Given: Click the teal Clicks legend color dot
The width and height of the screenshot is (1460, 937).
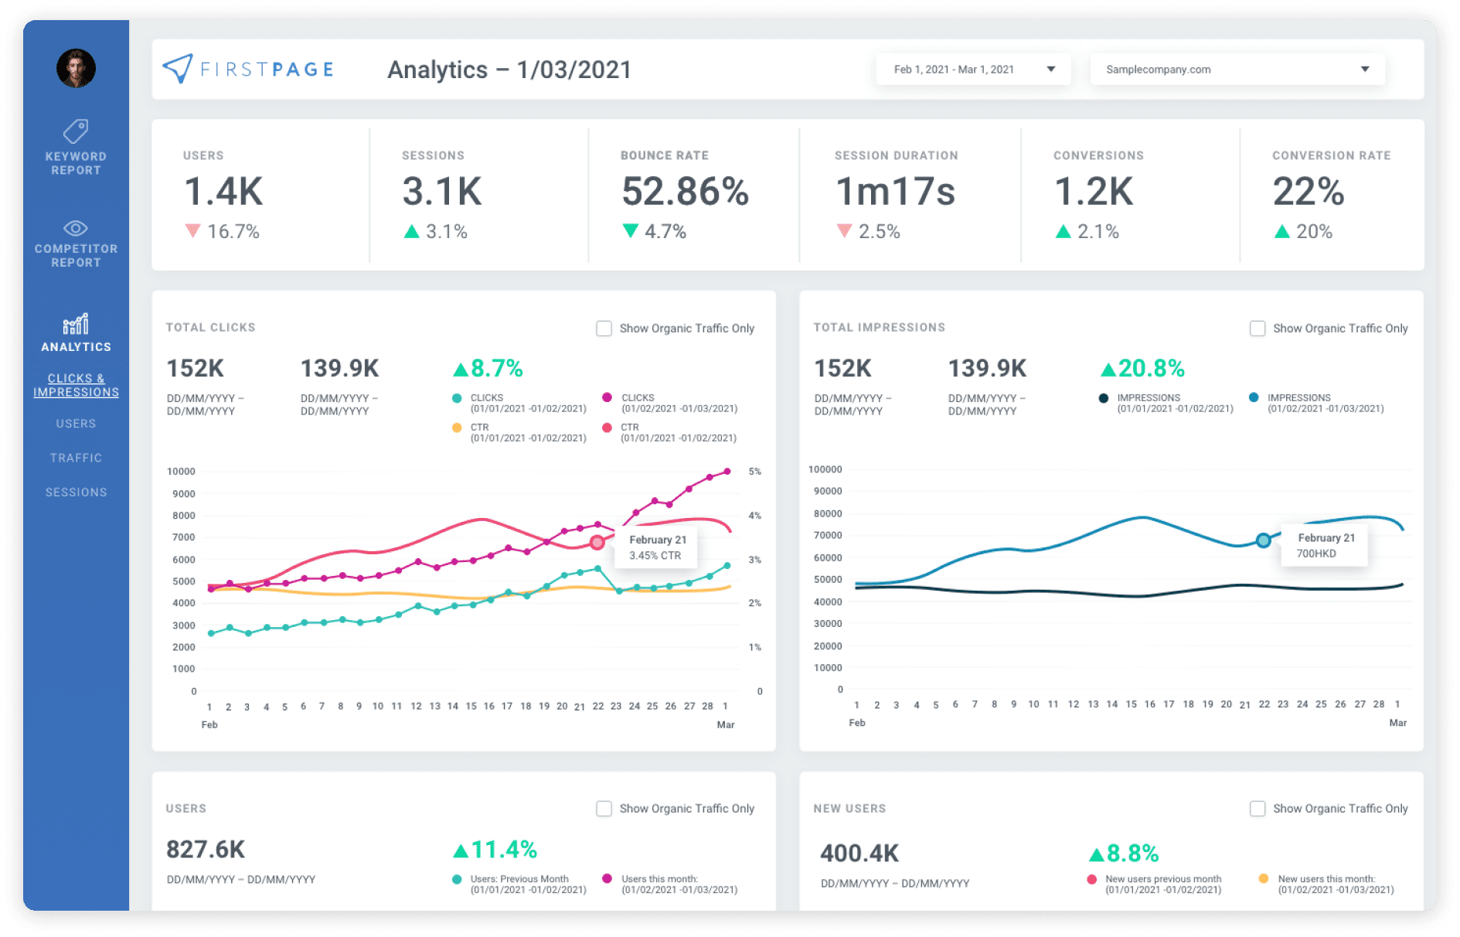Looking at the screenshot, I should tap(457, 398).
